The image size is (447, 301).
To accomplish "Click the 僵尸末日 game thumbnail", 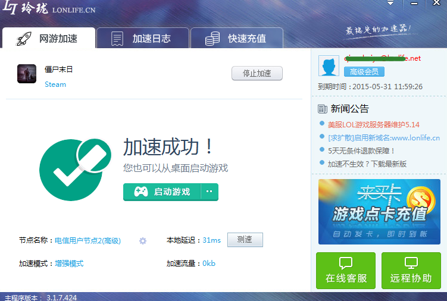I will 27,74.
